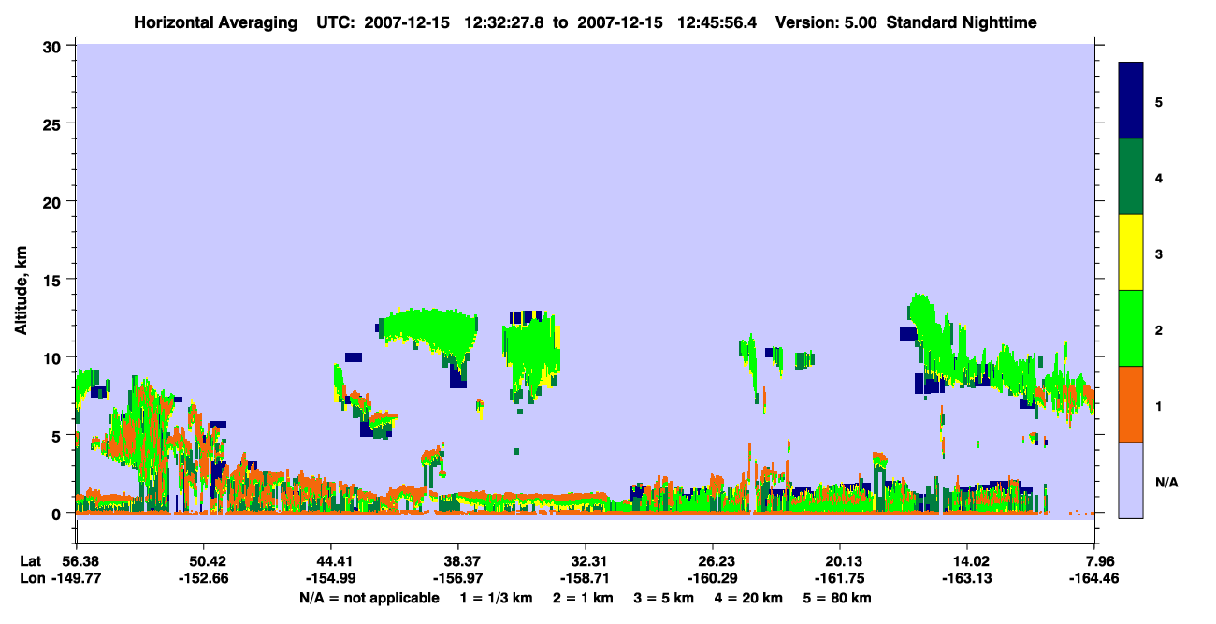This screenshot has width=1216, height=624.
Task: Click the latitude value 14.02
Action: tap(966, 561)
